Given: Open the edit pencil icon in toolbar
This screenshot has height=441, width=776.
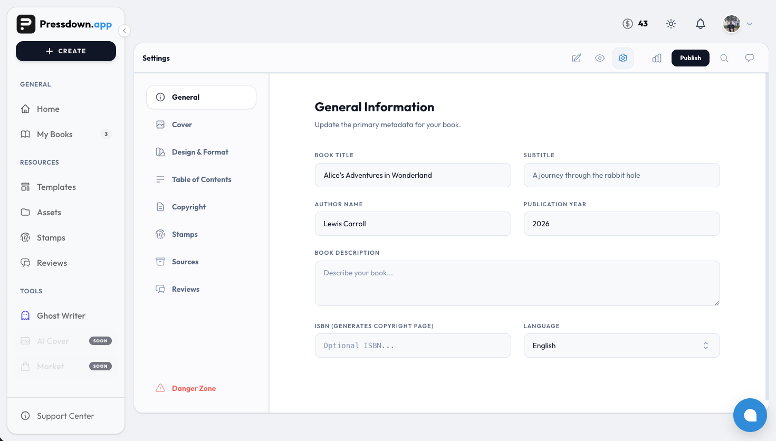Looking at the screenshot, I should tap(577, 58).
